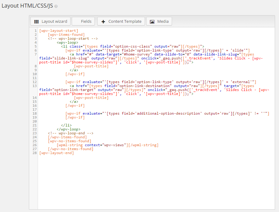Open the Media button
Image resolution: width=279 pixels, height=212 pixels.
click(x=159, y=21)
